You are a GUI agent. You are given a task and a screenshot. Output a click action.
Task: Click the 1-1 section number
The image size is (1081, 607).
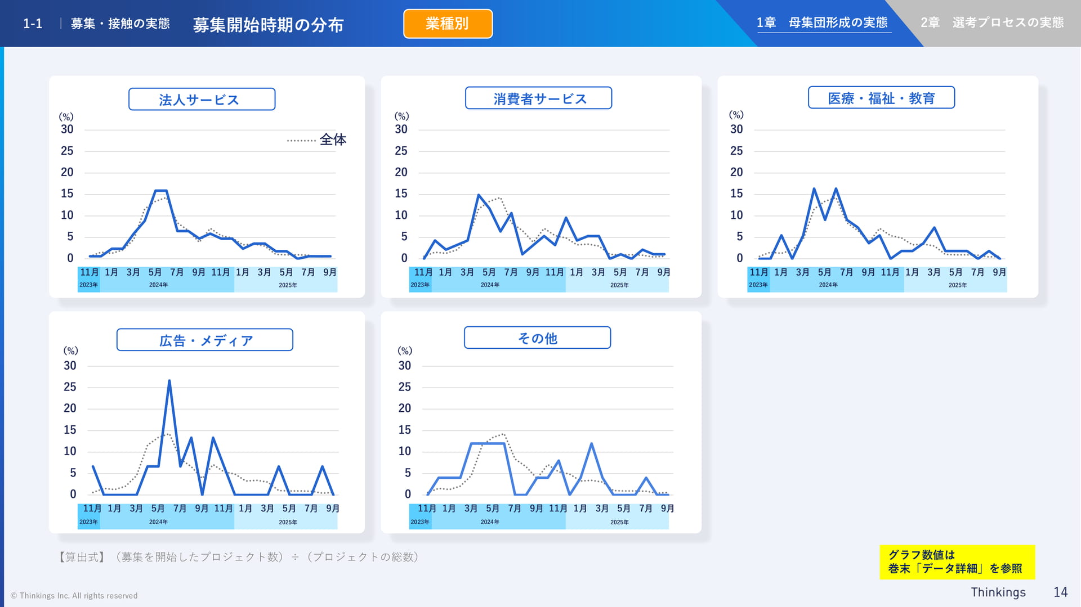pos(33,24)
